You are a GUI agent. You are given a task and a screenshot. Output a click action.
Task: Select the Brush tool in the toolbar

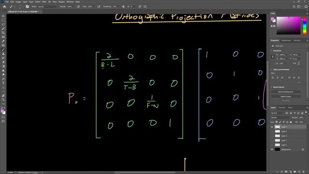[x=3, y=49]
